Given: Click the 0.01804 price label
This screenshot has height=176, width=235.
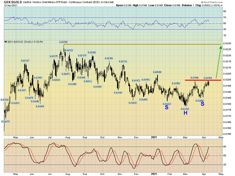Looking at the screenshot, I should click(x=40, y=106).
